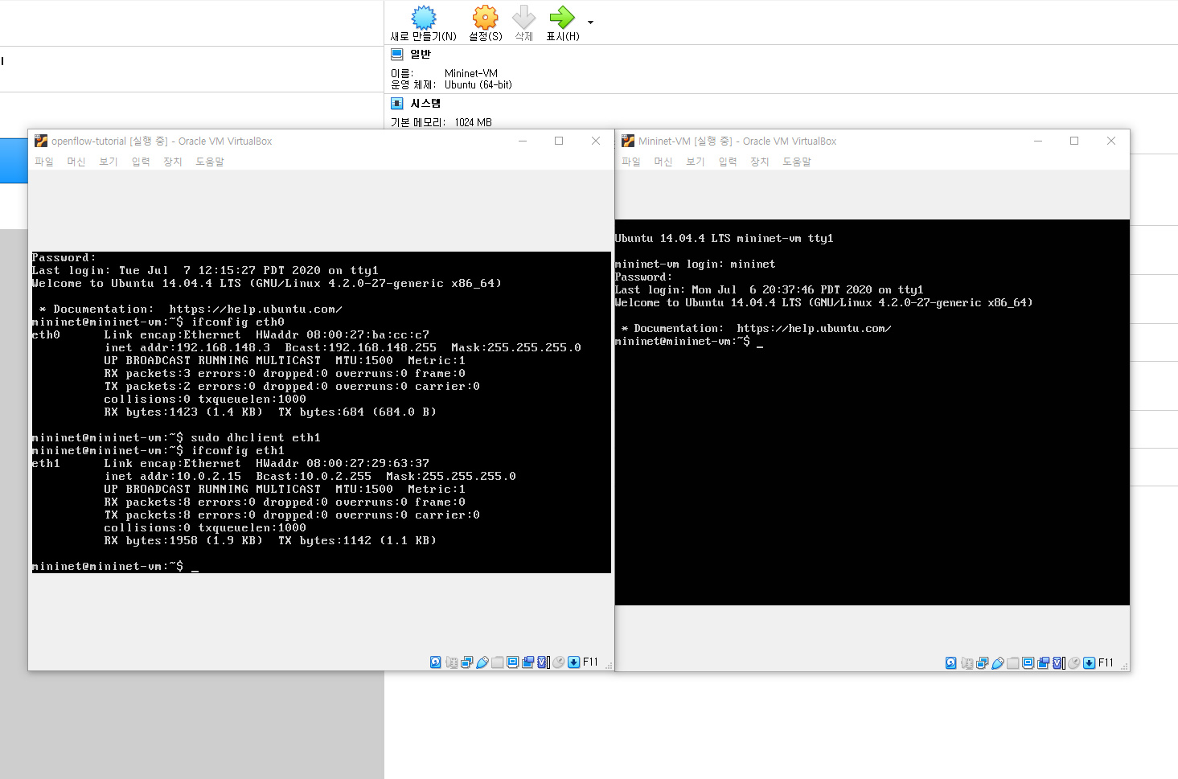Click 'Mininet-VM' name value in General section

(x=471, y=73)
